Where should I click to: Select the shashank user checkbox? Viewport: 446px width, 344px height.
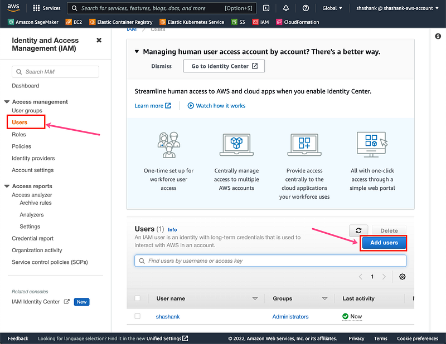tap(138, 316)
